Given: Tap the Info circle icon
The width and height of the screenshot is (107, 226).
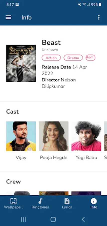Looking at the screenshot, I should pos(94,201).
